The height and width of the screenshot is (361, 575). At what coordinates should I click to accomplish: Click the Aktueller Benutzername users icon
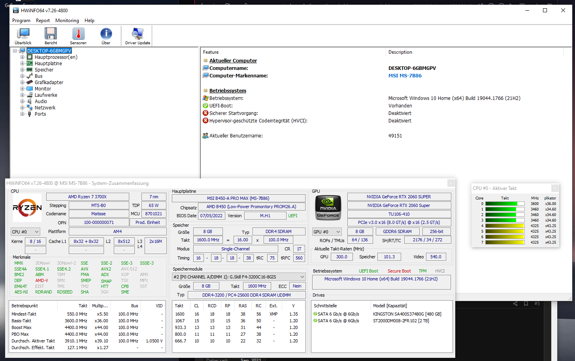[x=205, y=135]
